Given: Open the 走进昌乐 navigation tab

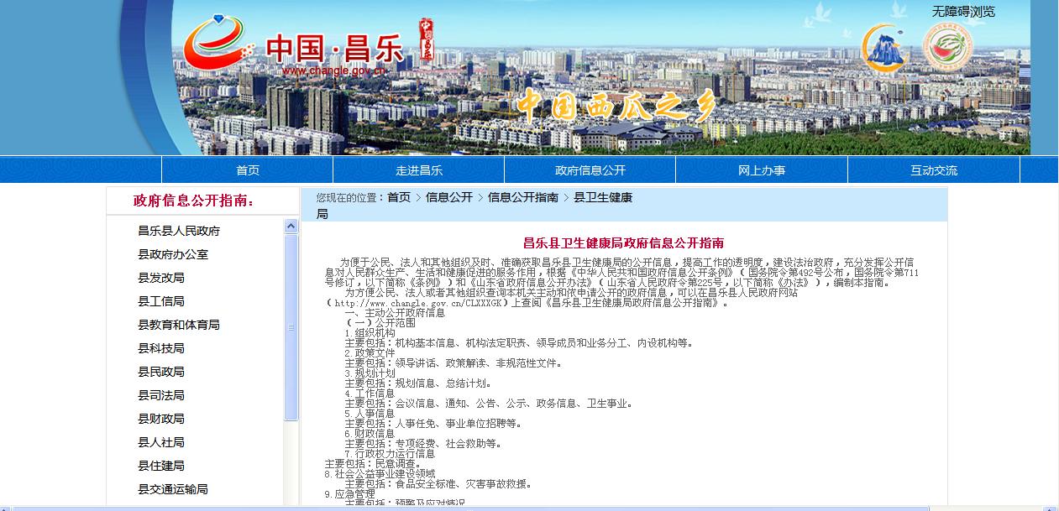Looking at the screenshot, I should tap(419, 170).
